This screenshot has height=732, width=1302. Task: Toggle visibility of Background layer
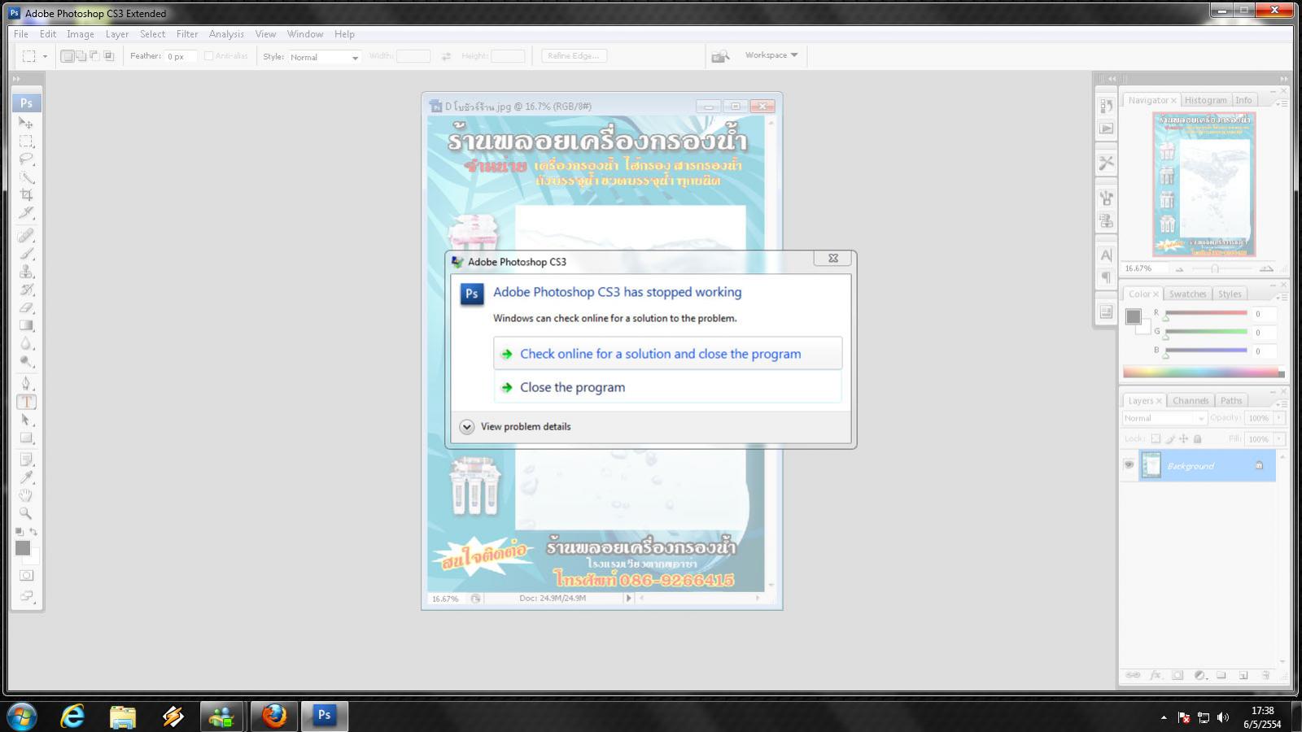pos(1129,465)
